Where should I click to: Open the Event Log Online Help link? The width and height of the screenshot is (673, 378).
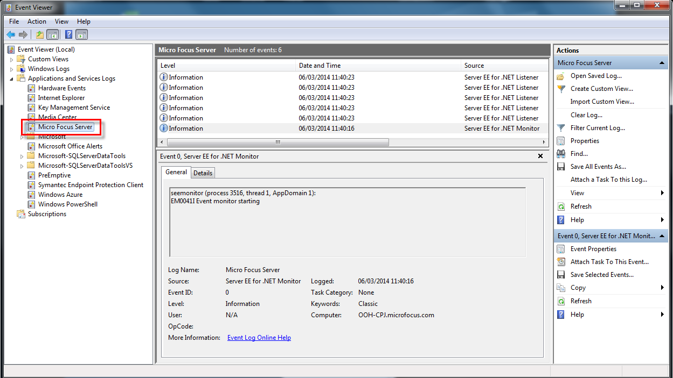259,338
